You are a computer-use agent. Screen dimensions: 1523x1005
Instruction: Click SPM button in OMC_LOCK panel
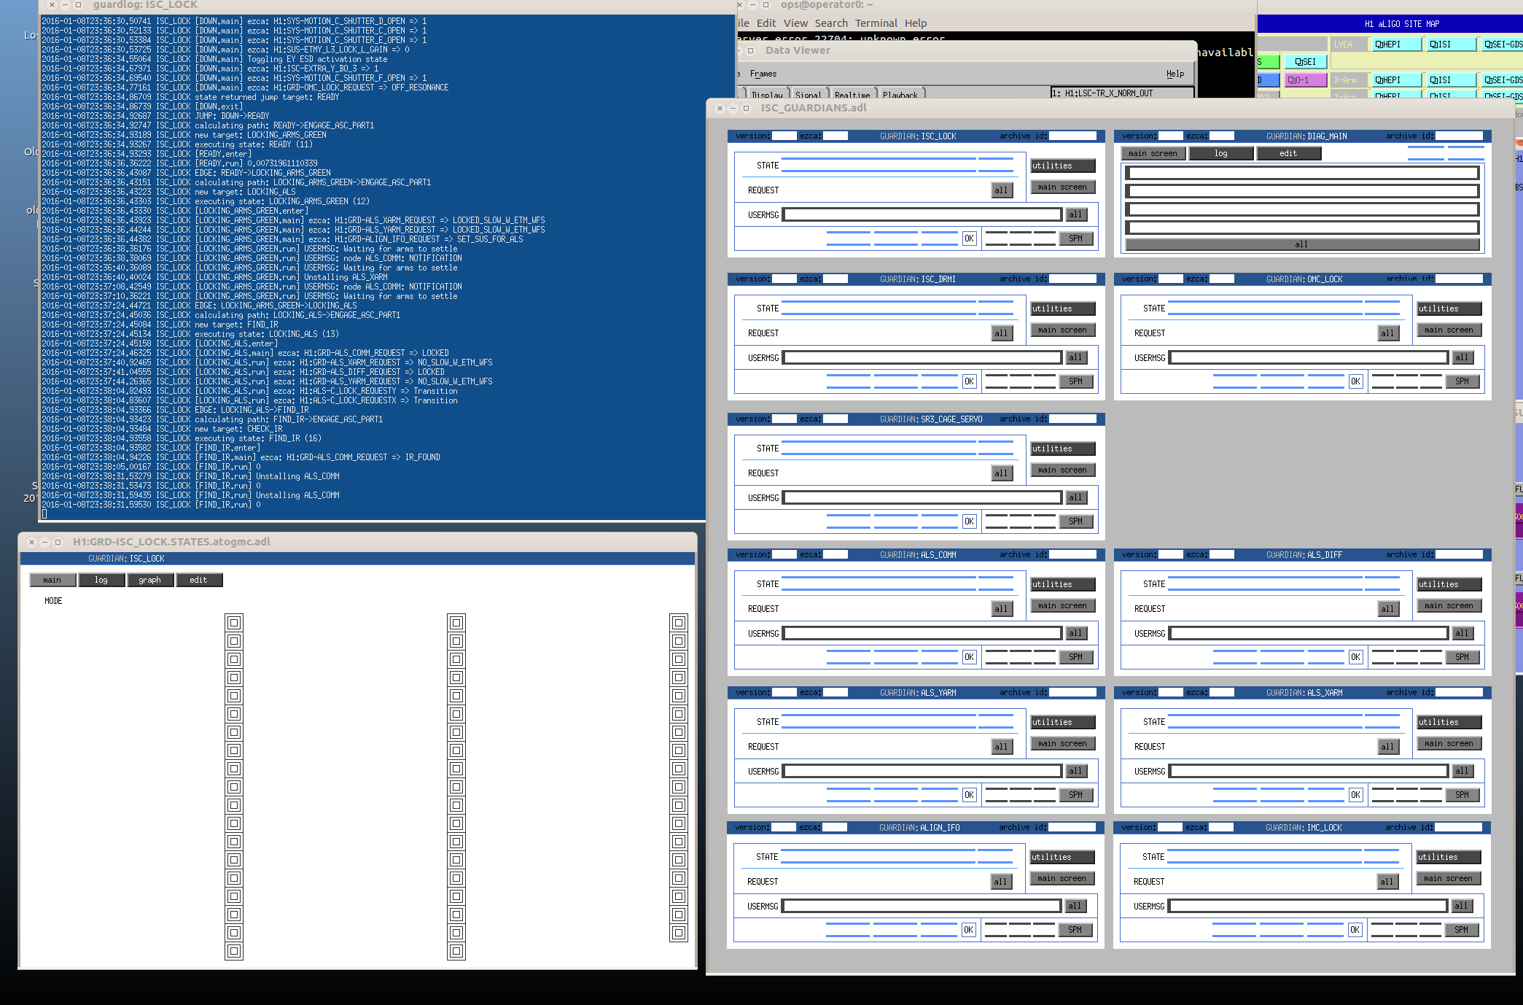[1462, 381]
